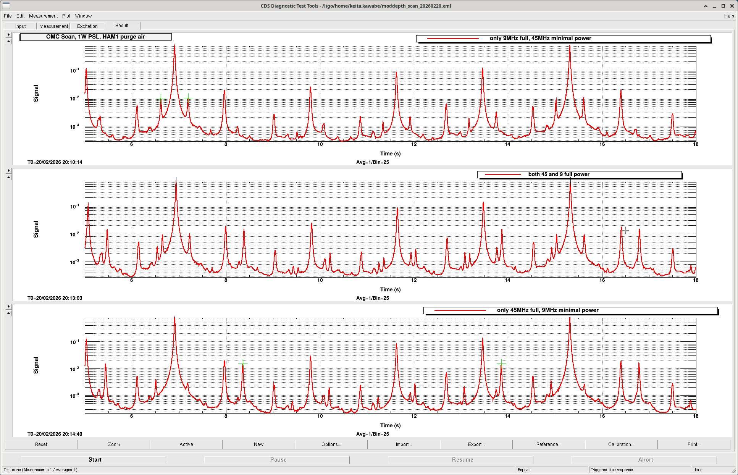Switch to the Input tab
The image size is (738, 475).
click(x=21, y=26)
